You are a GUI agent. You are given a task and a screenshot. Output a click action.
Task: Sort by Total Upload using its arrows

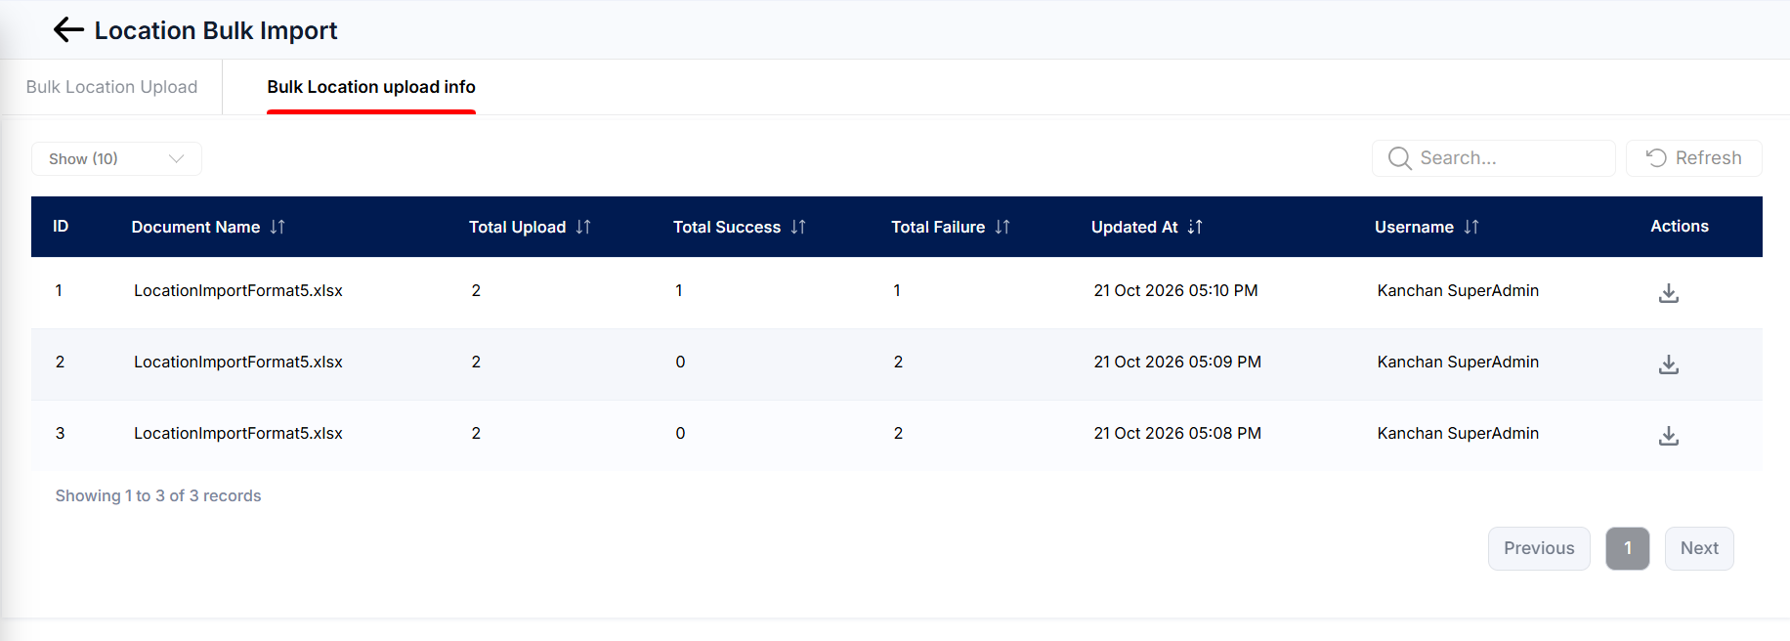pos(583,227)
